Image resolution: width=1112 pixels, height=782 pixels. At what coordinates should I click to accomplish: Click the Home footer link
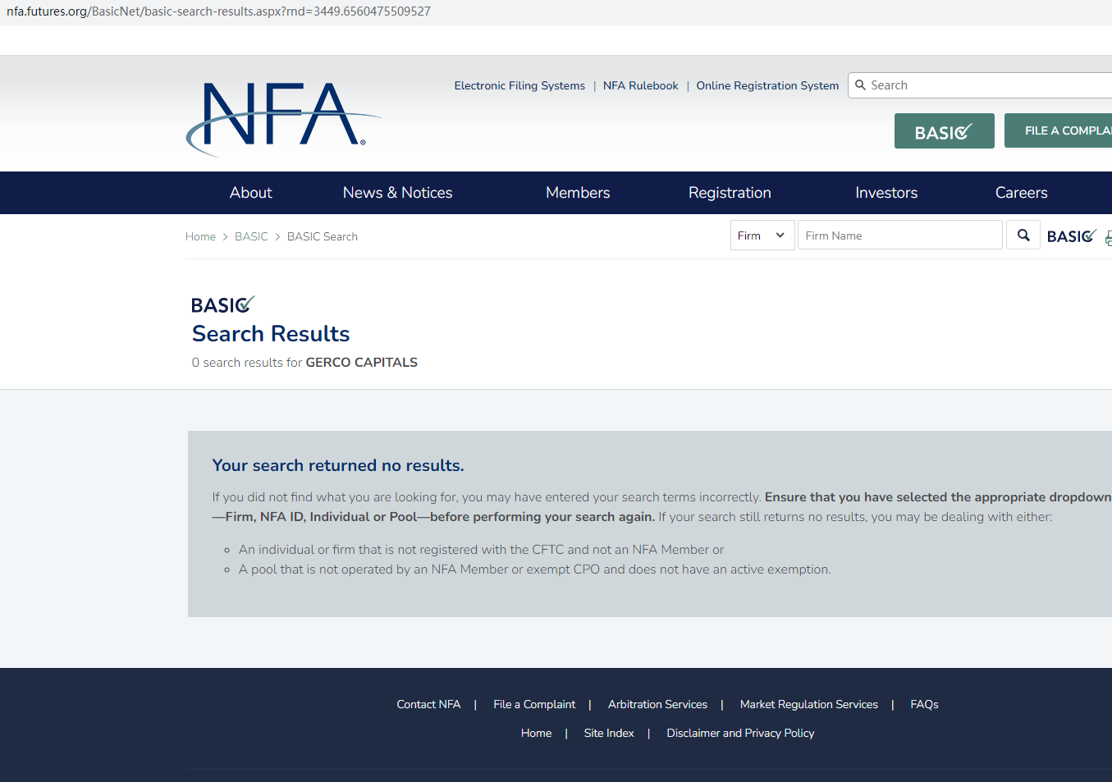[536, 733]
